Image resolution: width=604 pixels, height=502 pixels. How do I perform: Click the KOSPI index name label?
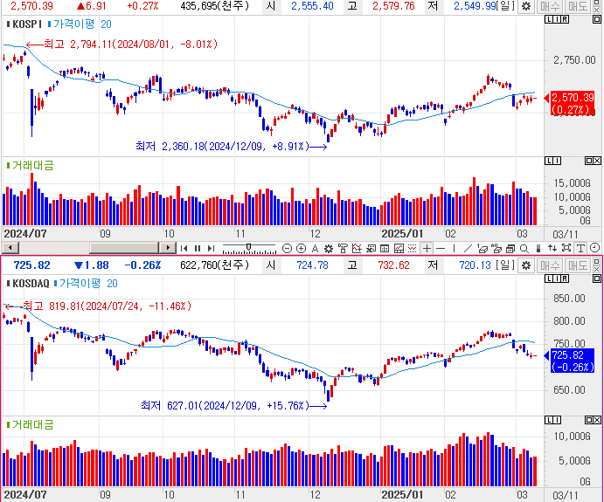click(26, 24)
